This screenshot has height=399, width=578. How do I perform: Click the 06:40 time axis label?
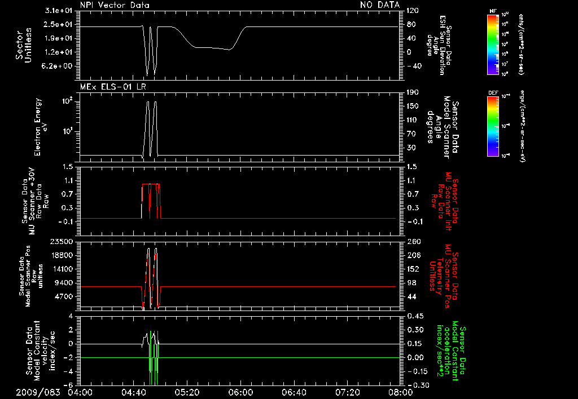pos(294,392)
